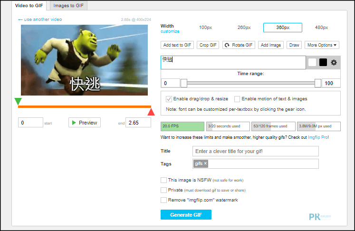Click right handle of time range slider
Image resolution: width=355 pixels, height=231 pixels.
318,83
